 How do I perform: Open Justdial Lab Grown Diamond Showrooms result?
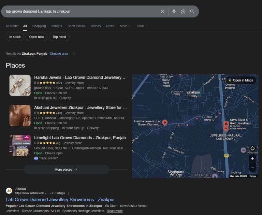(x=60, y=200)
